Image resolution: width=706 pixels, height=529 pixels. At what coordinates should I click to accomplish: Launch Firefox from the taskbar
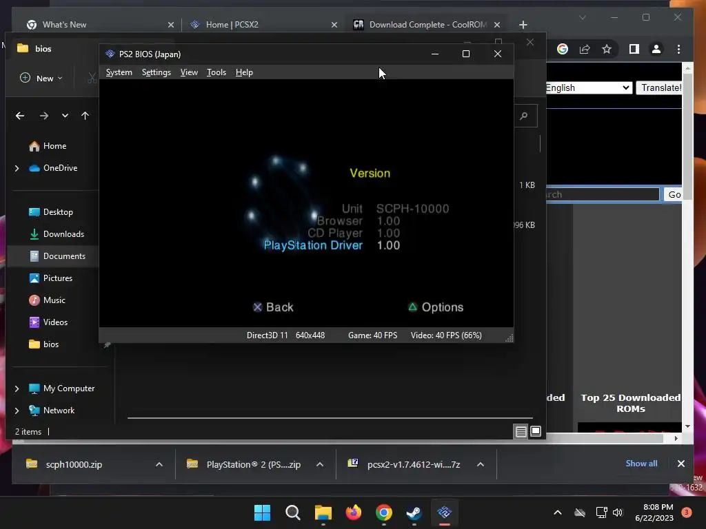point(354,512)
